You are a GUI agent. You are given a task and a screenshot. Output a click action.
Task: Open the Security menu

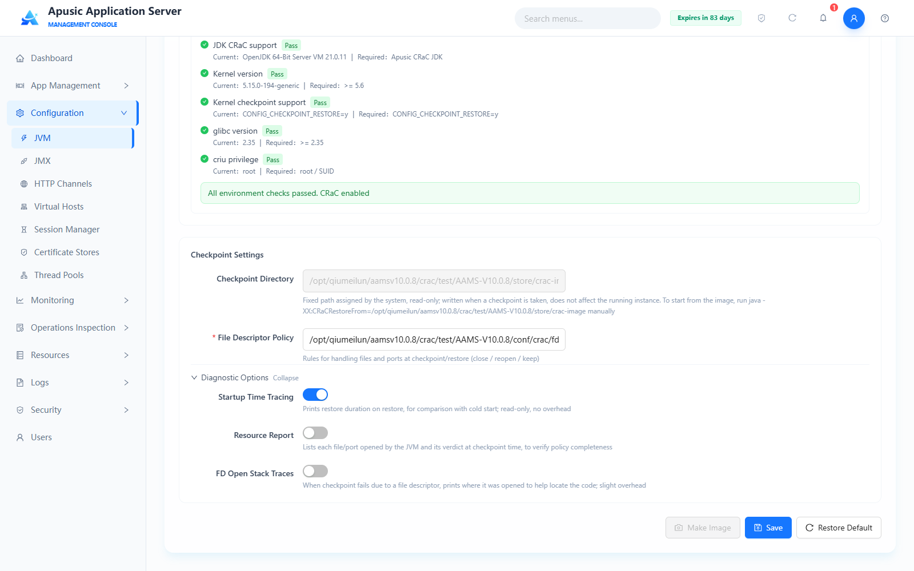pyautogui.click(x=73, y=410)
